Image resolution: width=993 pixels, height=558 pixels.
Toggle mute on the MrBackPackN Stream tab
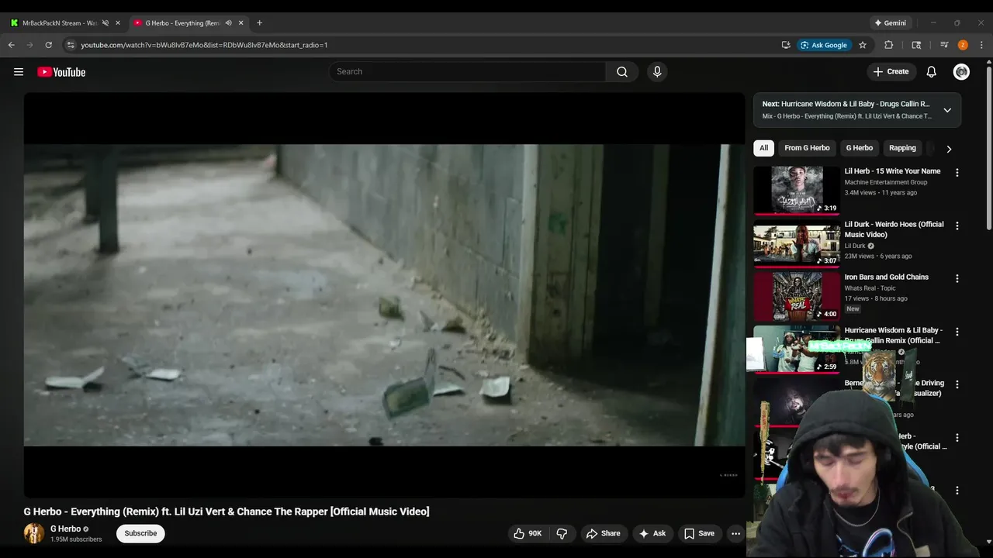[106, 22]
